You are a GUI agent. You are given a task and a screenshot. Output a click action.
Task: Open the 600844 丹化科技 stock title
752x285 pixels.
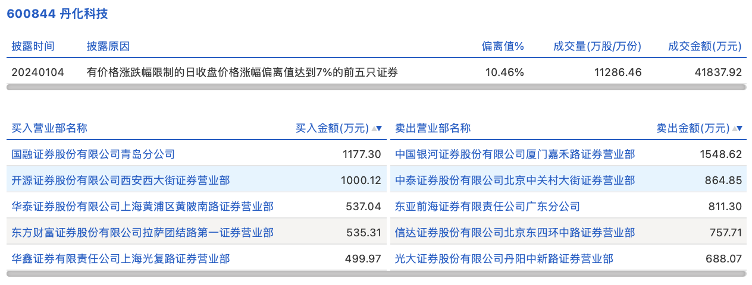pyautogui.click(x=57, y=14)
